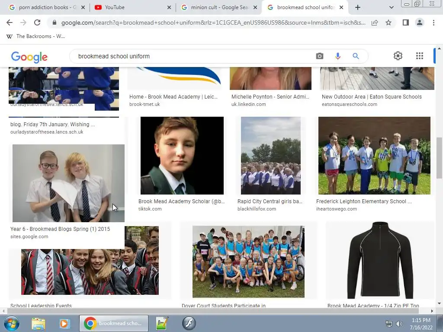Screen dimensions: 443x332
Task: Open Michelle Poynton - Senior Admi... result
Action: point(270,97)
